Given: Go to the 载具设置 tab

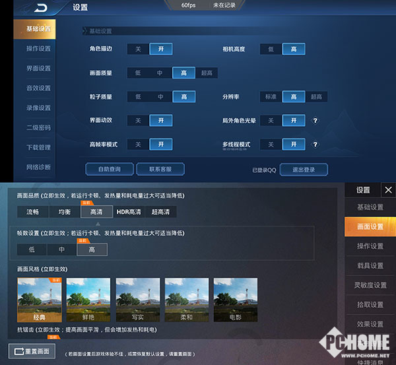Looking at the screenshot, I should [370, 265].
